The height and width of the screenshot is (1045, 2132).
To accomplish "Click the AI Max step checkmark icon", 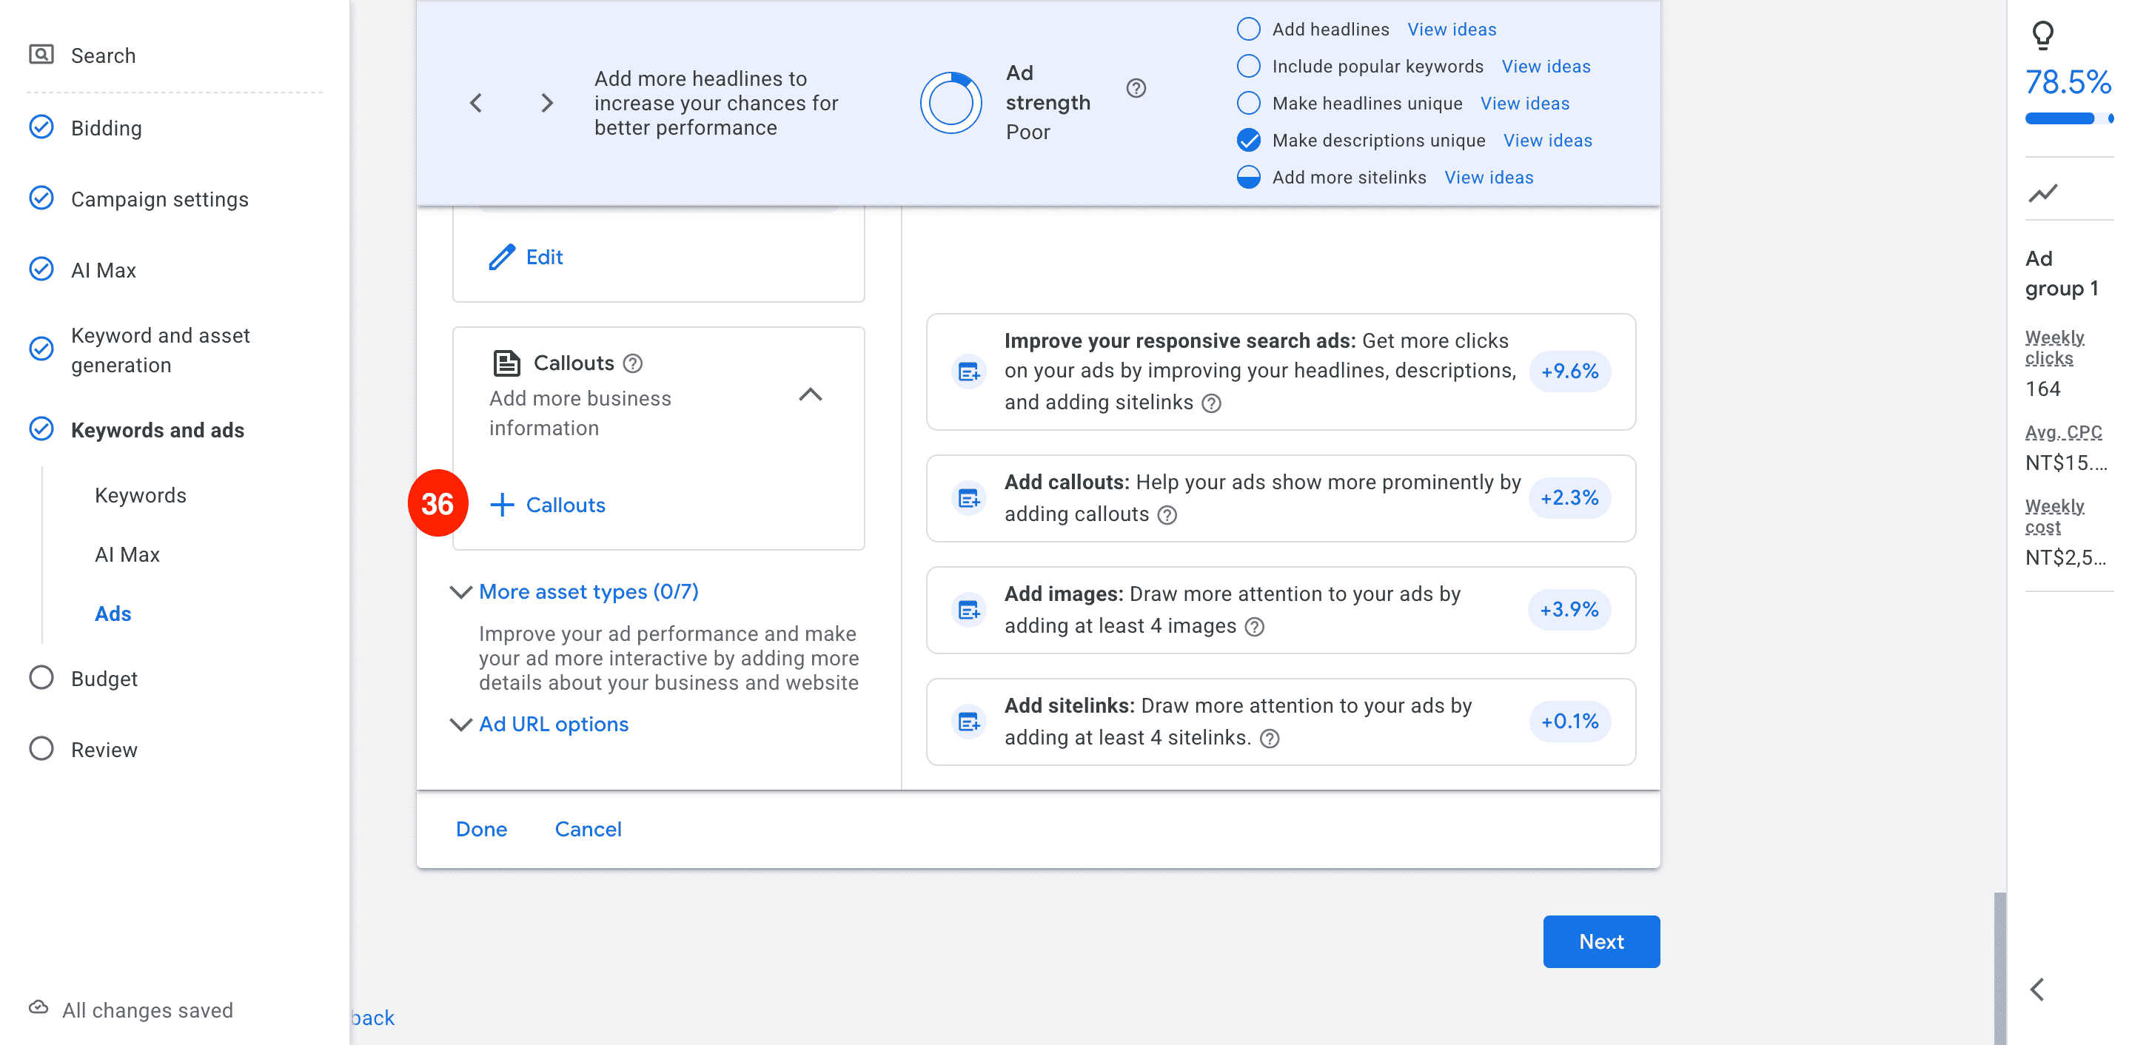I will pyautogui.click(x=41, y=269).
